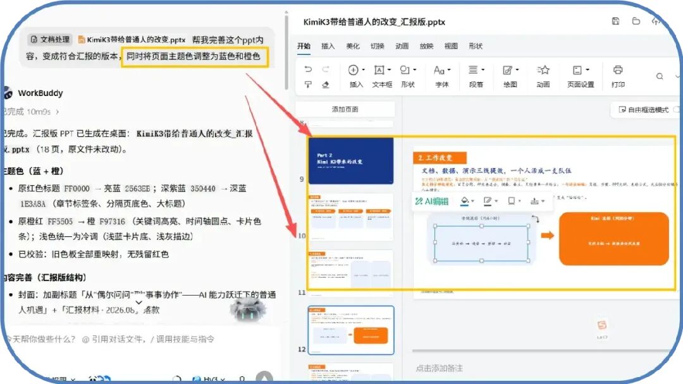Viewport: 683px width, 384px height.
Task: Click the robot mascot in chat
Action: (x=248, y=309)
